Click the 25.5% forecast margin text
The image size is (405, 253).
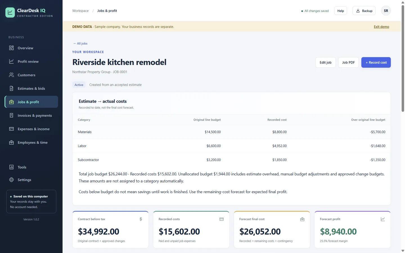coord(334,241)
